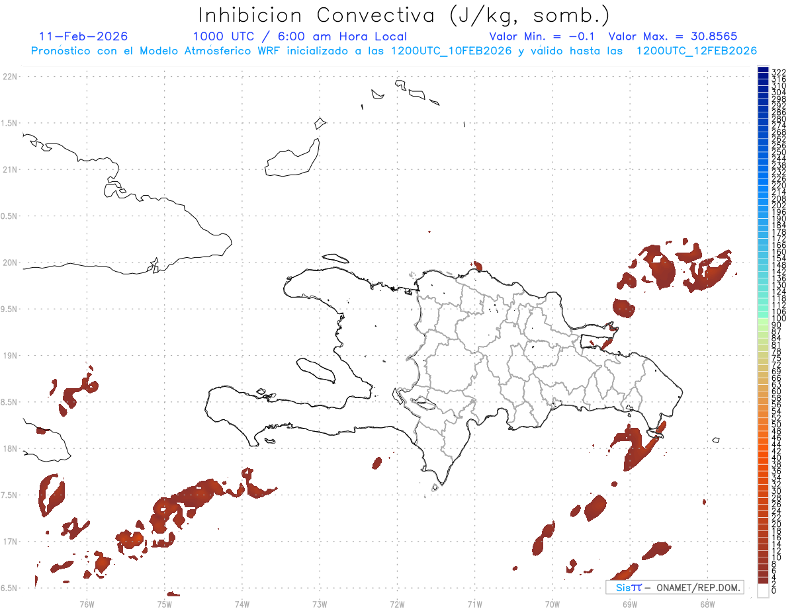Click the "20N" latitude label
This screenshot has width=794, height=613.
9,263
